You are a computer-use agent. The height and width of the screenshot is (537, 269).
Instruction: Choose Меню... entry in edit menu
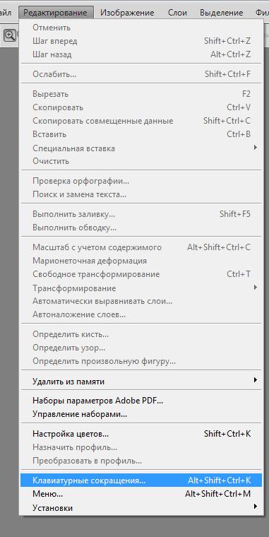pyautogui.click(x=141, y=494)
